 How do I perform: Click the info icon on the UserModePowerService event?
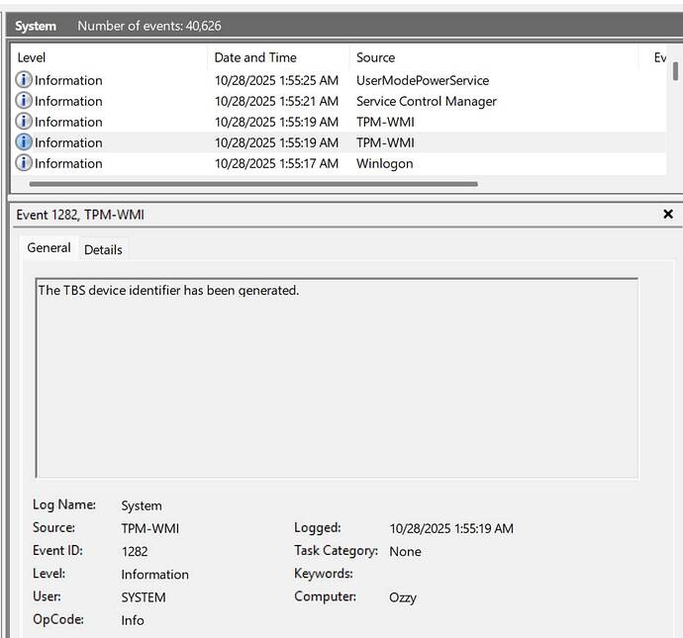[x=24, y=80]
